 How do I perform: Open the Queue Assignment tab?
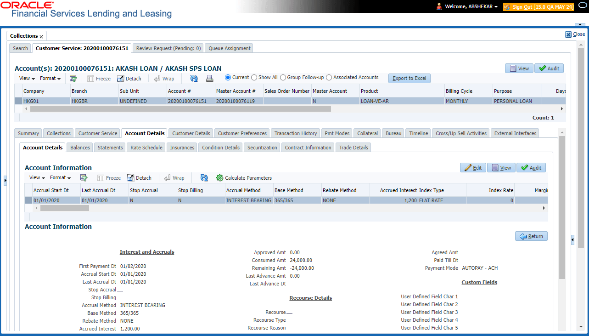pos(230,48)
